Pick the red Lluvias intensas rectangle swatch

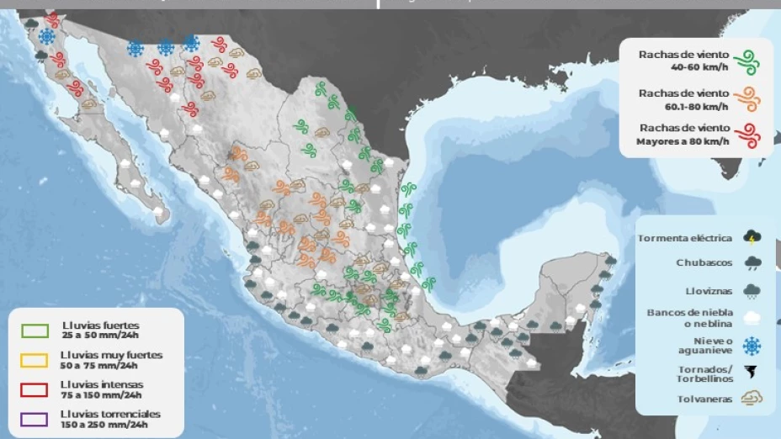pos(34,389)
